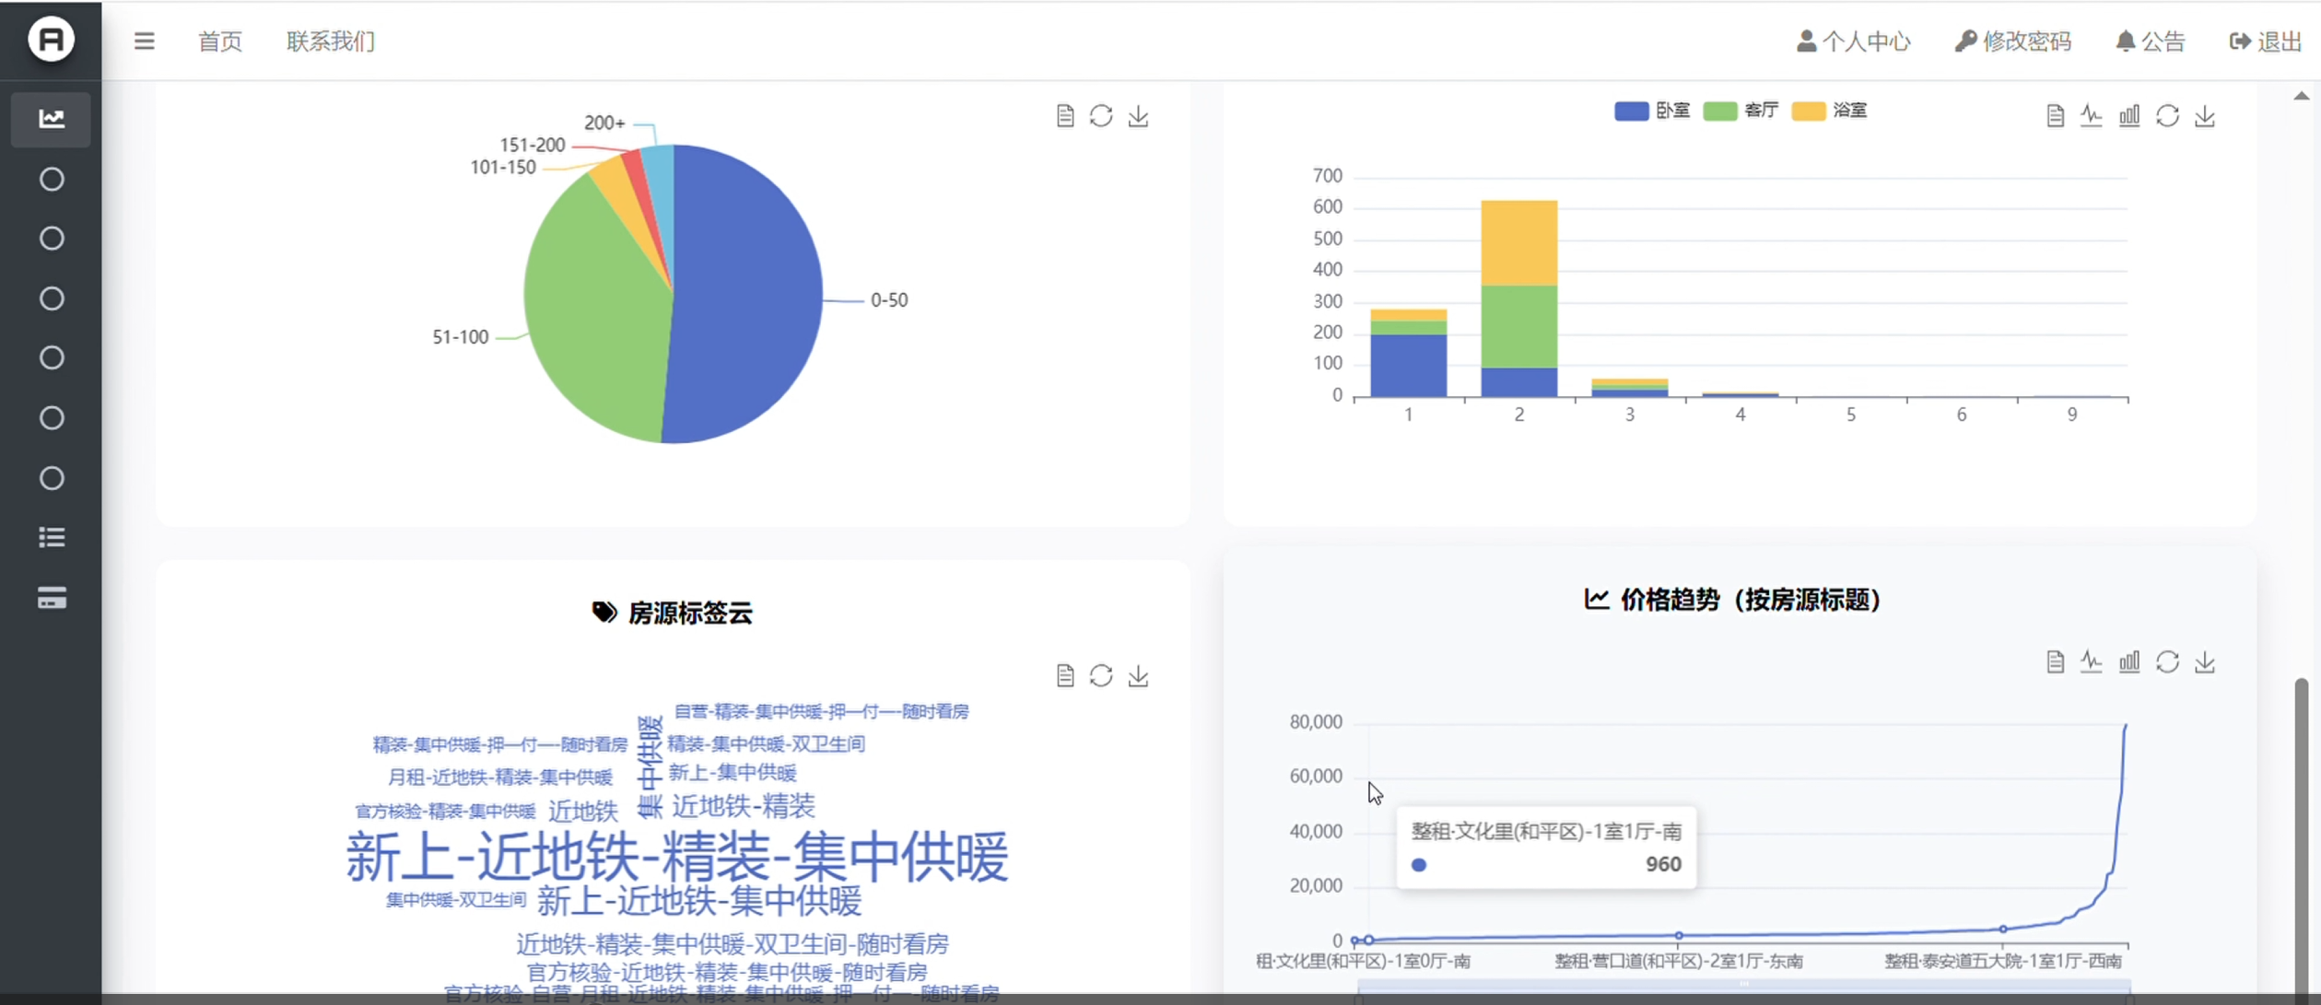Click the card icon in sidebar
Viewport: 2321px width, 1005px height.
click(x=52, y=598)
